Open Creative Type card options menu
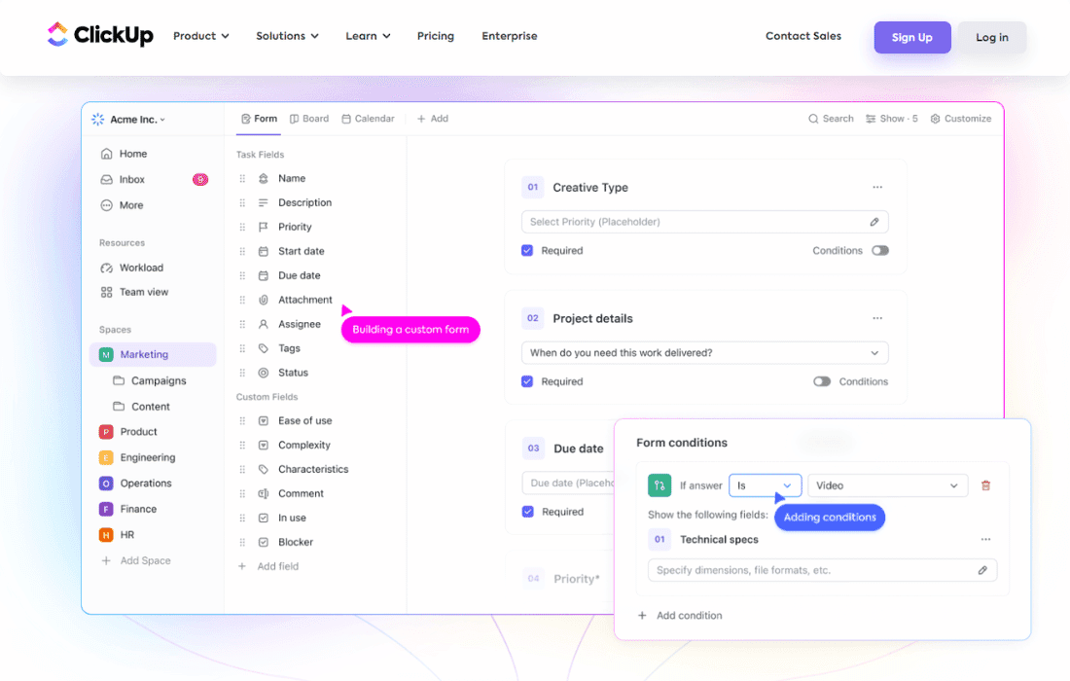The width and height of the screenshot is (1070, 681). [x=877, y=187]
